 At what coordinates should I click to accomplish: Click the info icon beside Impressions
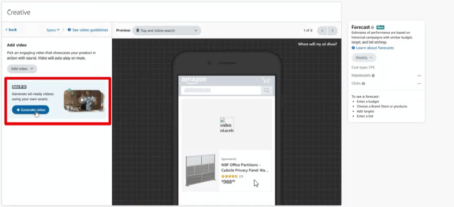pyautogui.click(x=373, y=75)
